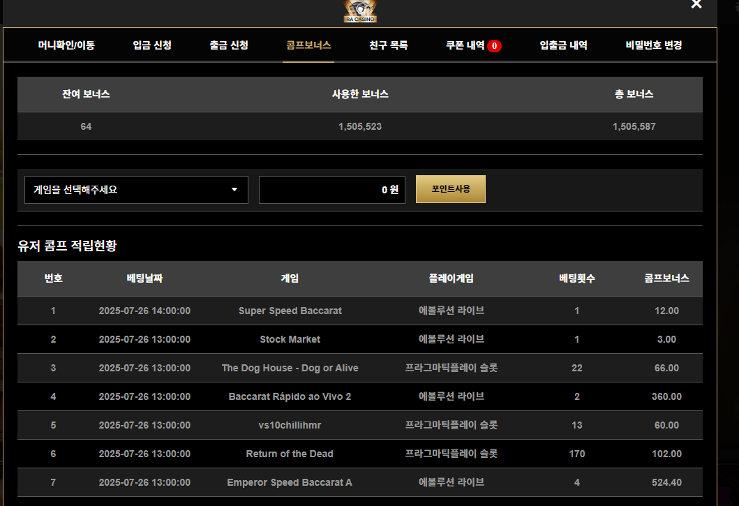Click bet count 170 cell
This screenshot has height=506, width=739.
pyautogui.click(x=577, y=454)
